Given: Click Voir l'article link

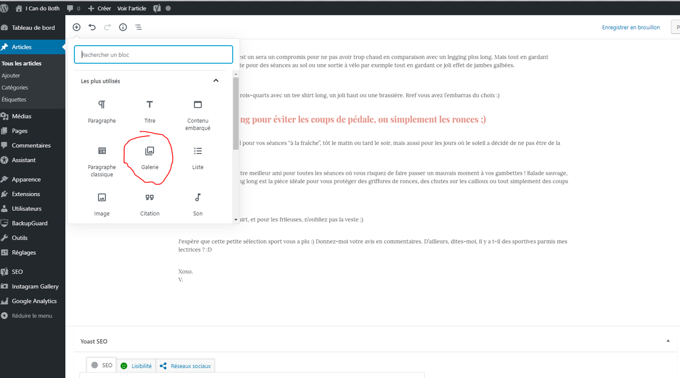Looking at the screenshot, I should tap(131, 8).
